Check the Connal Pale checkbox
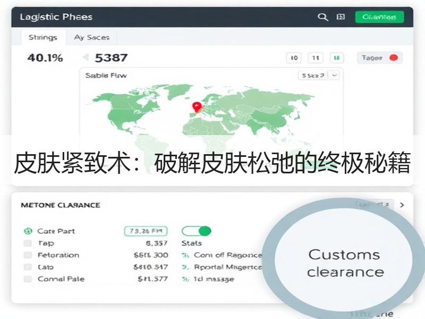425x319 pixels. 28,279
